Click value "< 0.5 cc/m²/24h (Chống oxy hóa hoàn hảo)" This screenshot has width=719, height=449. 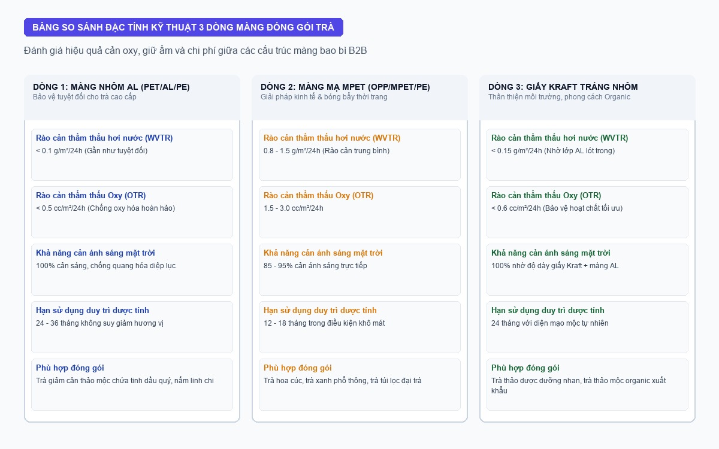pyautogui.click(x=105, y=208)
